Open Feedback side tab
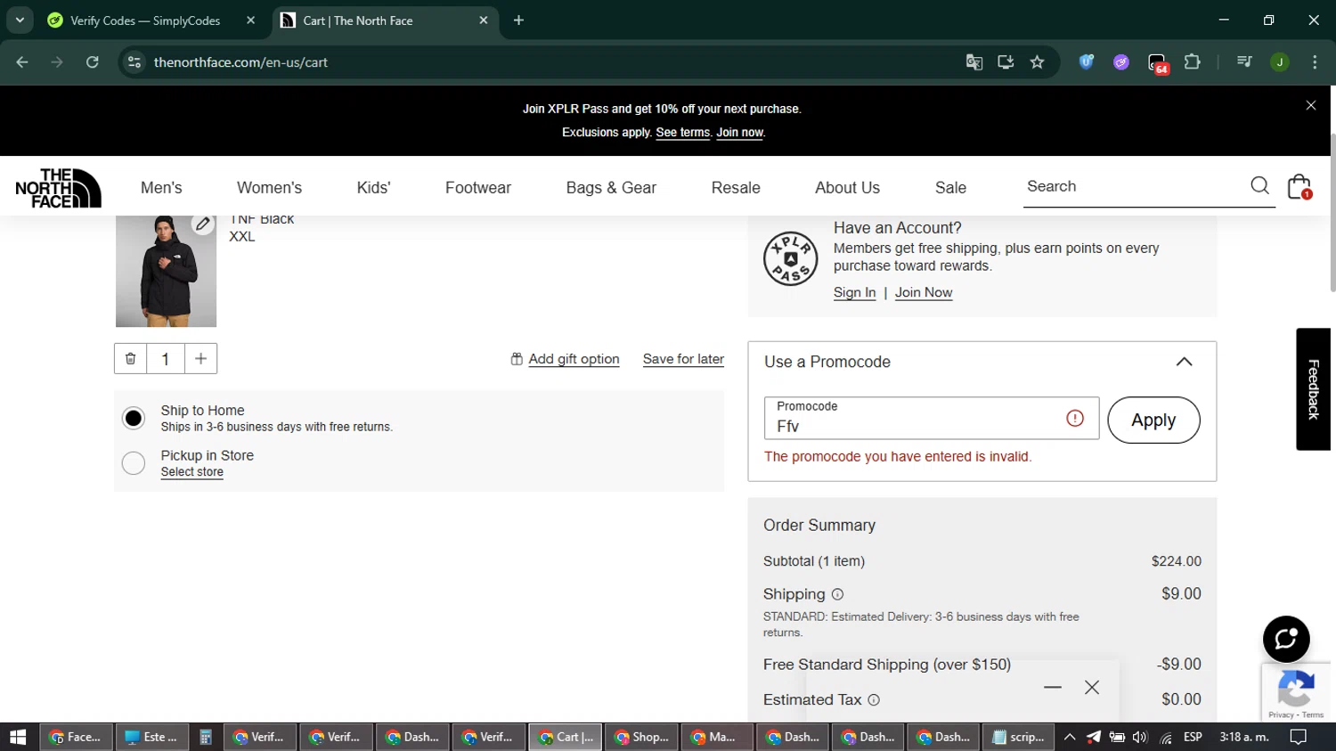Viewport: 1336px width, 751px height. [1313, 389]
